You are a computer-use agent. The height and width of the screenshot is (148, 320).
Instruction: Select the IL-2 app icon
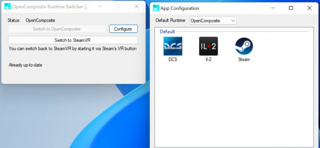[208, 46]
